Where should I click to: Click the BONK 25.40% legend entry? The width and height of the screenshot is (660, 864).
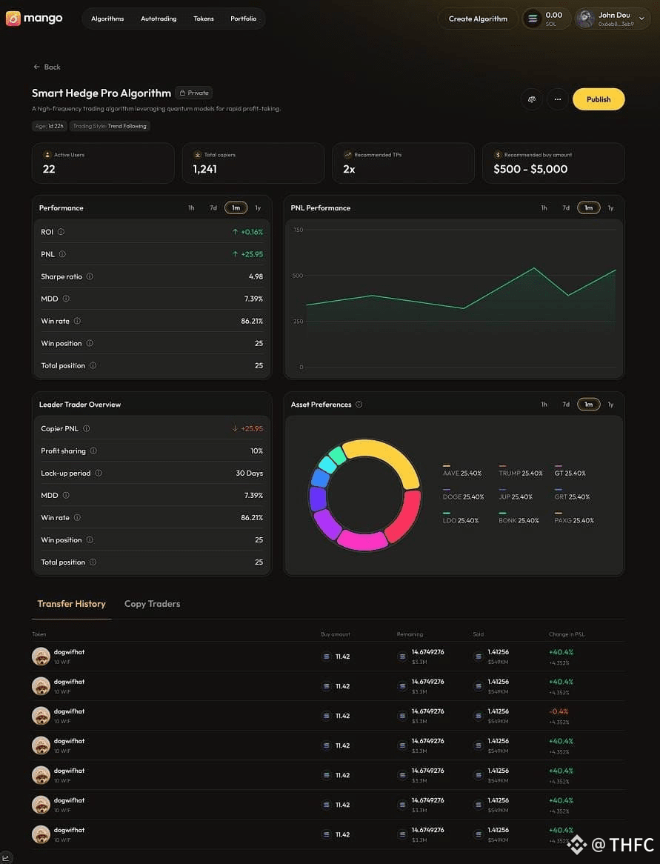pos(519,520)
